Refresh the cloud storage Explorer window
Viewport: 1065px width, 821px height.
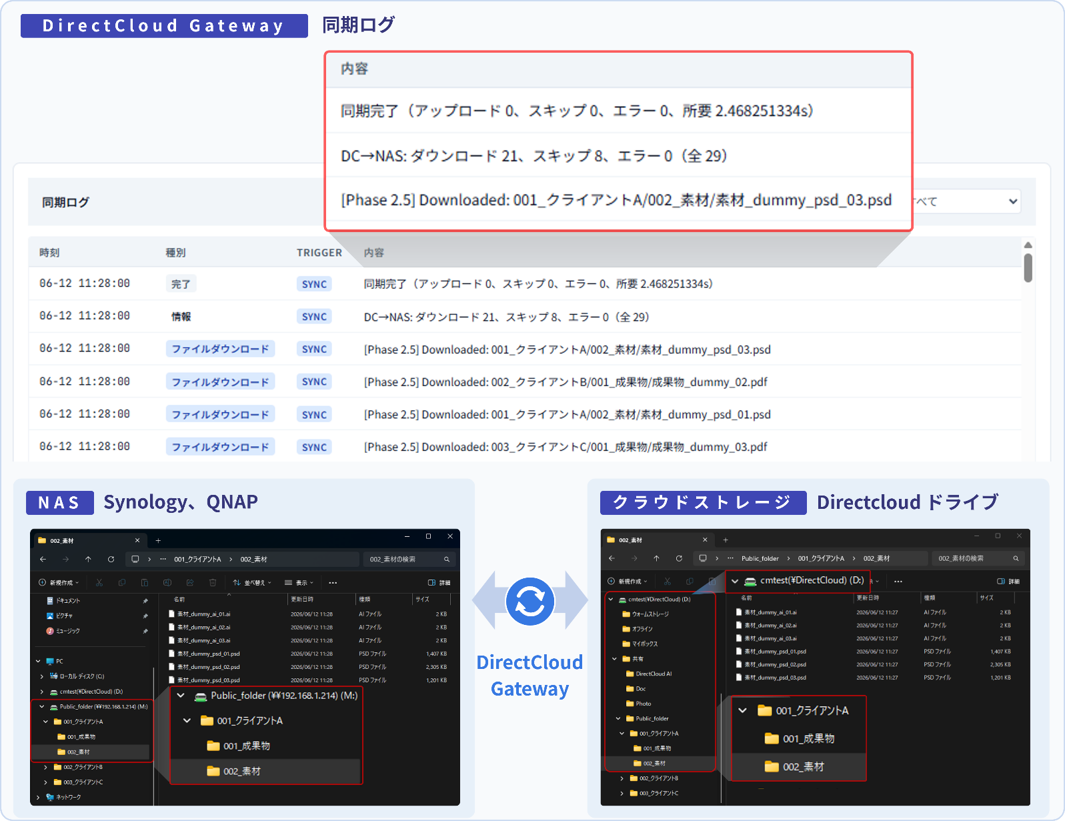pyautogui.click(x=679, y=558)
